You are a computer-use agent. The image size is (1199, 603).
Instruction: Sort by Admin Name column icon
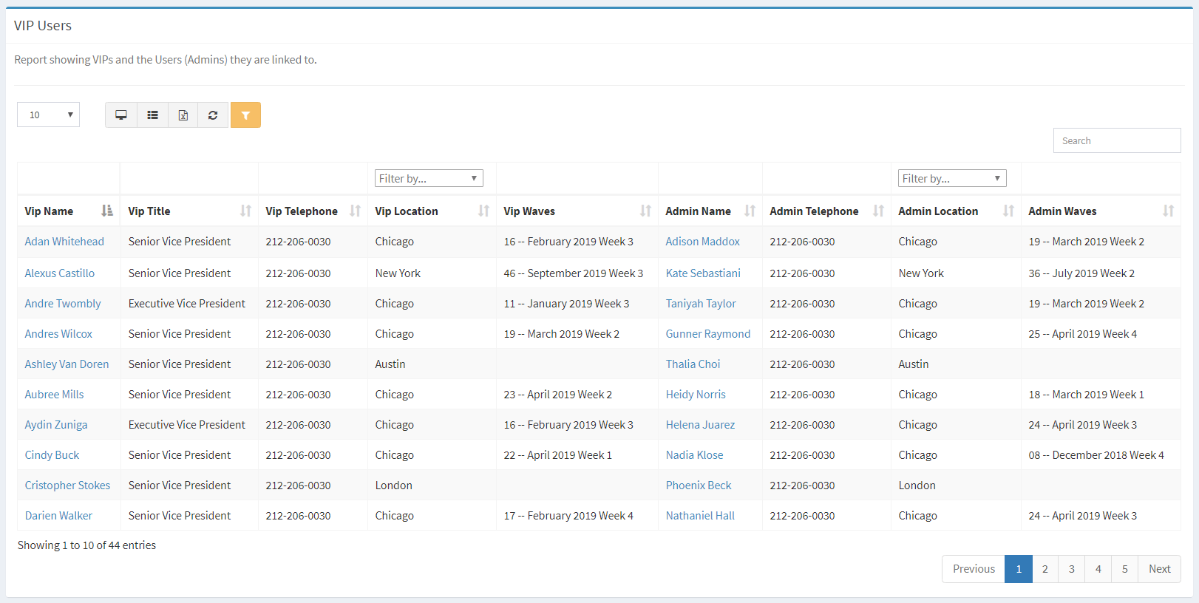[x=750, y=211]
